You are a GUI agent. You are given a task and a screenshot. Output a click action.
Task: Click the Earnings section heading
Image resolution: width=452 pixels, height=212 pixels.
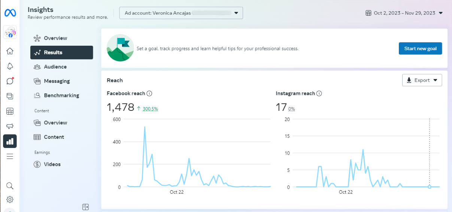[x=42, y=152]
